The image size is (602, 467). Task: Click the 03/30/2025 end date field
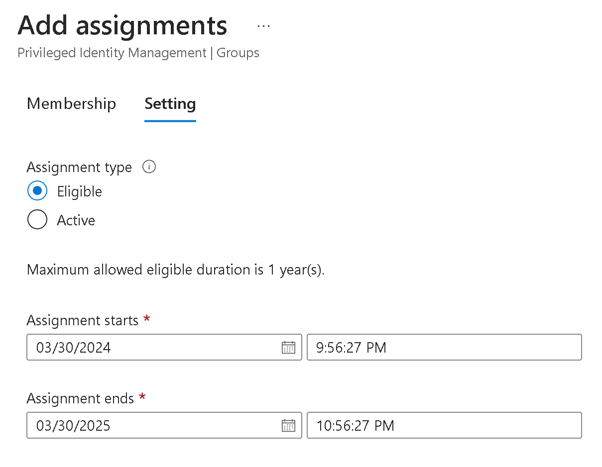149,425
